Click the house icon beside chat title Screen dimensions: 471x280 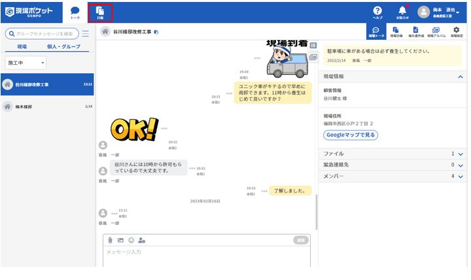tap(105, 31)
